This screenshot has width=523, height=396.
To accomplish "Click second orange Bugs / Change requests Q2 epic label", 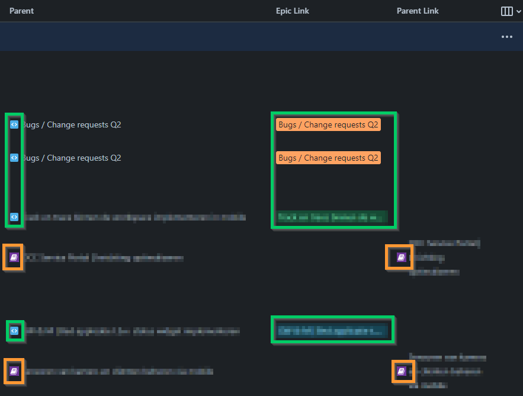I will point(328,158).
